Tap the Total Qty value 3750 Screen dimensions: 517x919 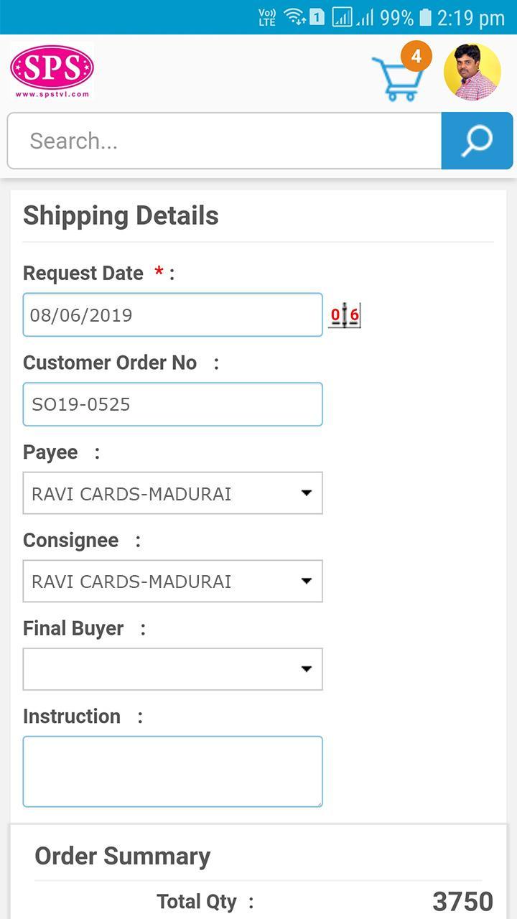[462, 902]
